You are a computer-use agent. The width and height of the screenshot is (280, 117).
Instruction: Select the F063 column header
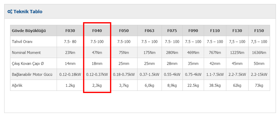(x=150, y=31)
